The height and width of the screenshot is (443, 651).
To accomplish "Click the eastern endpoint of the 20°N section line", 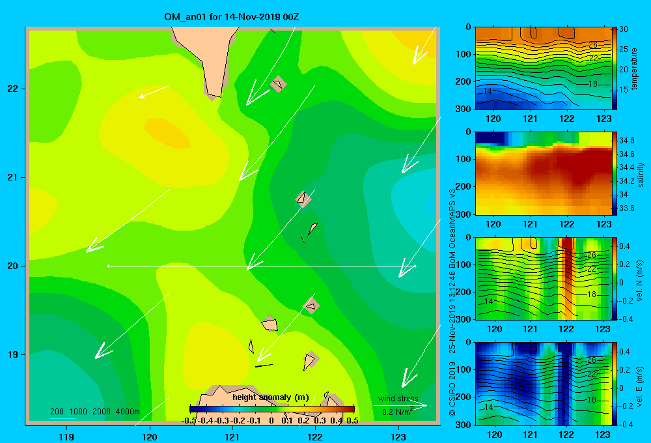I will (x=415, y=266).
